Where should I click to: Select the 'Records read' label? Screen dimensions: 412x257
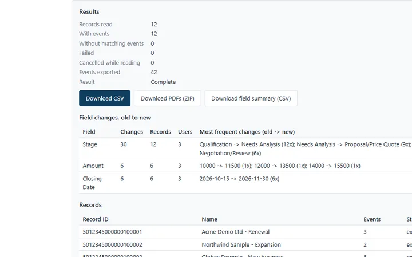(x=96, y=25)
